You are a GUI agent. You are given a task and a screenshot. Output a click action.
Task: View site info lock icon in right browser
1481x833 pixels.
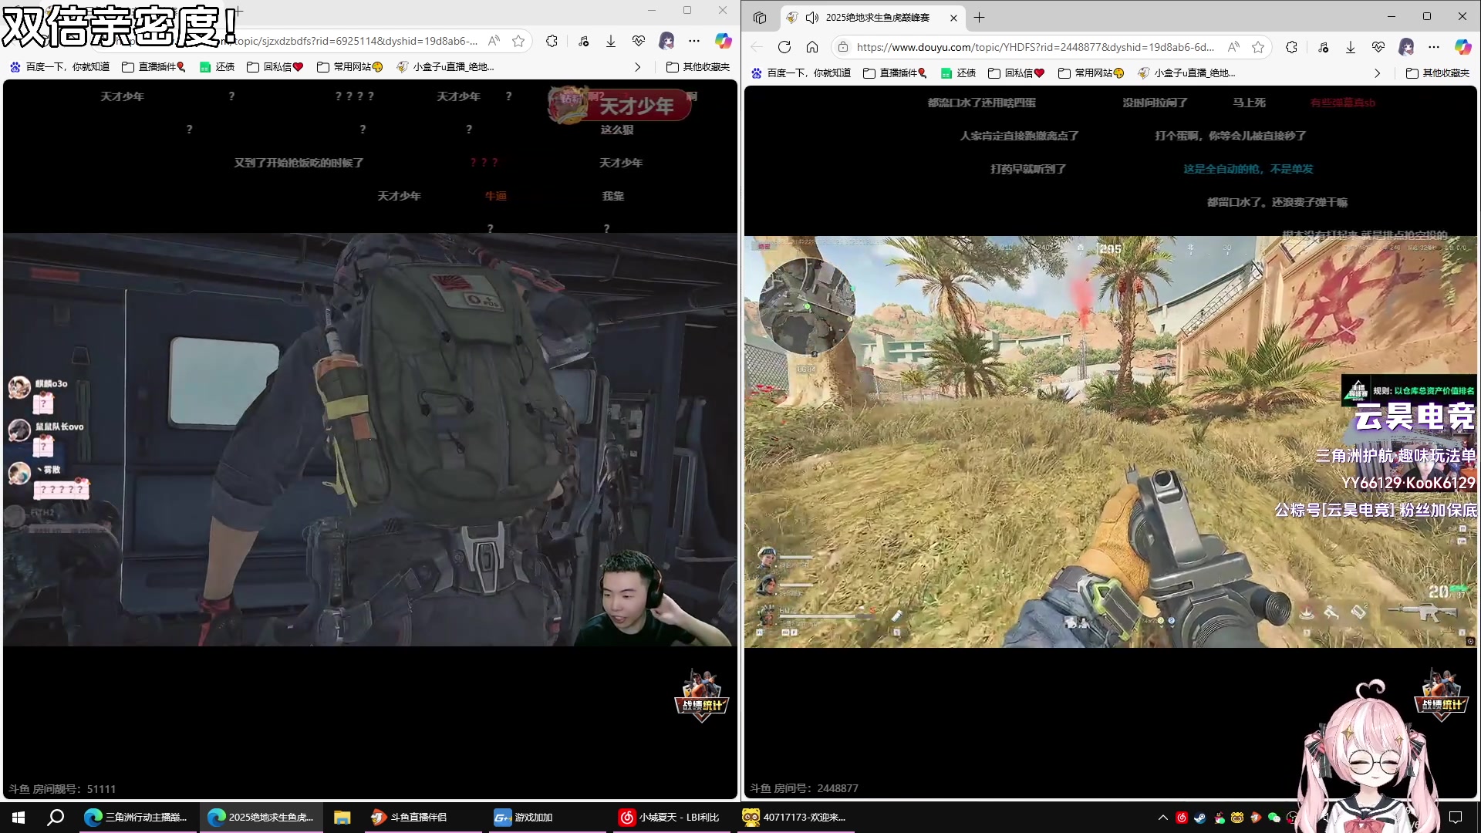[x=843, y=47]
